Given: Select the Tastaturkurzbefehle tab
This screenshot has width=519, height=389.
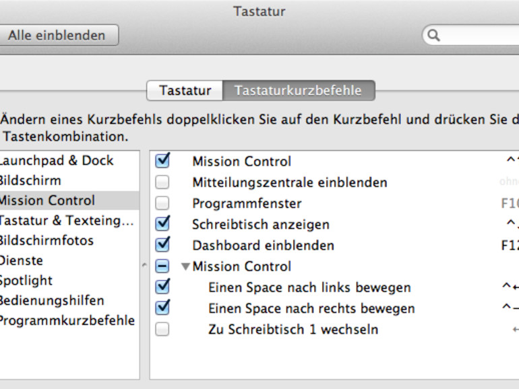Looking at the screenshot, I should (x=299, y=90).
